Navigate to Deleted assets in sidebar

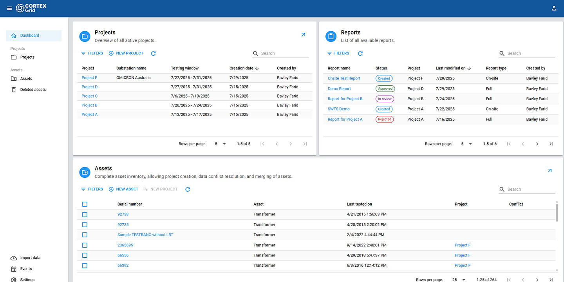(33, 90)
